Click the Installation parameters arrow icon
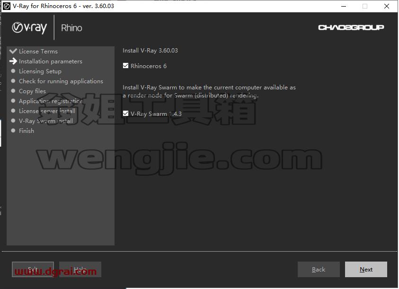399x289 pixels. (13, 61)
